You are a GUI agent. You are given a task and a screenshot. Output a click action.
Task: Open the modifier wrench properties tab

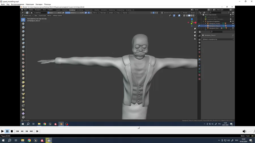[199, 59]
